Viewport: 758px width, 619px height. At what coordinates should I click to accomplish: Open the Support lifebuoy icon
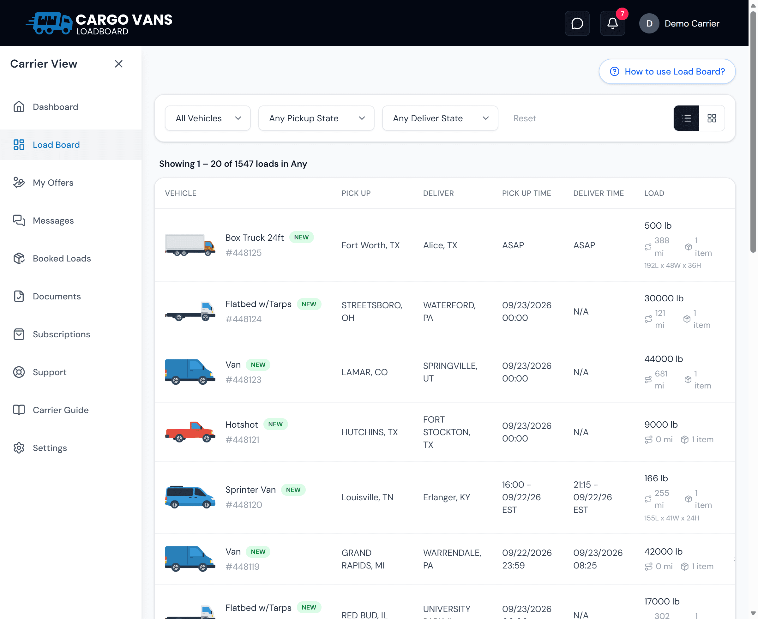coord(19,372)
